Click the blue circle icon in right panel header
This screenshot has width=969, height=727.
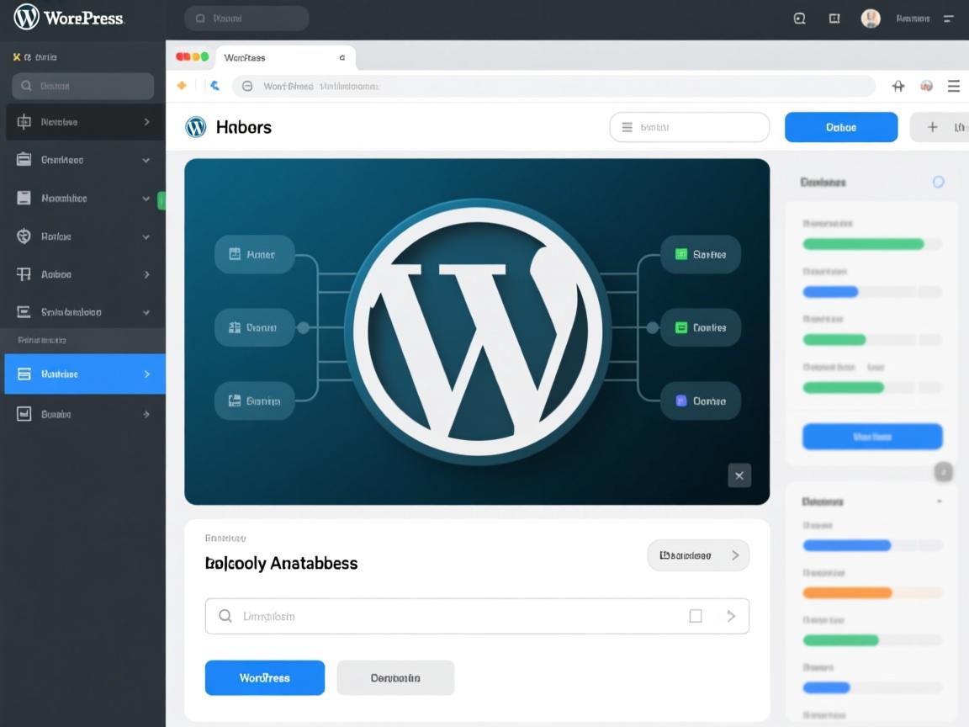tap(939, 182)
